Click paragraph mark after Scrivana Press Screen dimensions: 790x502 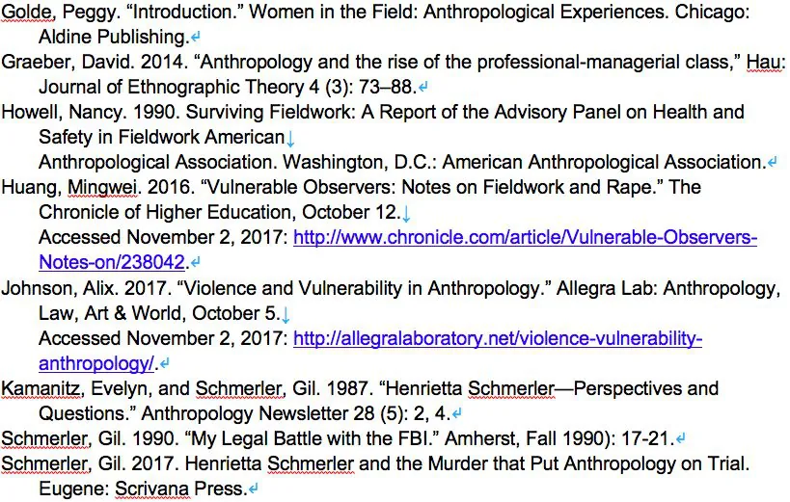254,488
